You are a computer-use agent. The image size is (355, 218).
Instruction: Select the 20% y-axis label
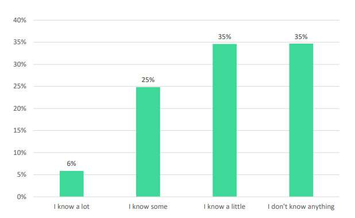coord(20,108)
